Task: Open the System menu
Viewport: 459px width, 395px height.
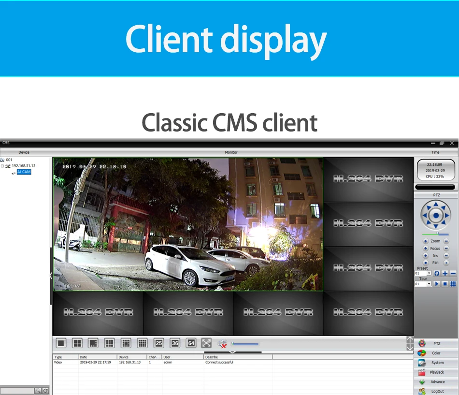Action: pos(436,363)
